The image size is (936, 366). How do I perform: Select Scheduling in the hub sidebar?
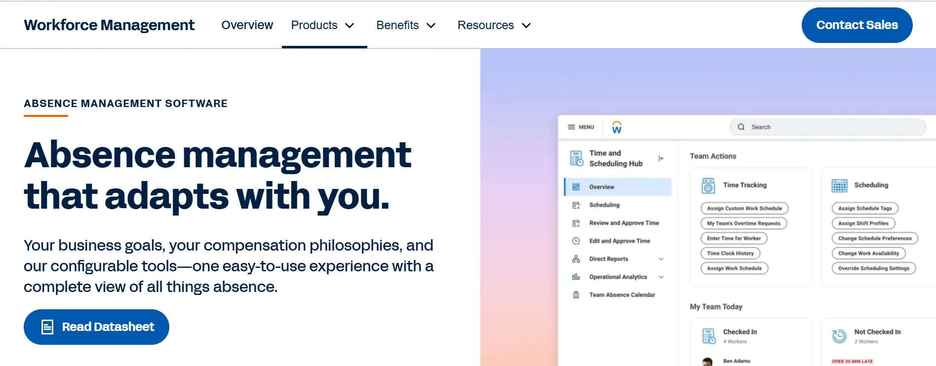tap(604, 205)
